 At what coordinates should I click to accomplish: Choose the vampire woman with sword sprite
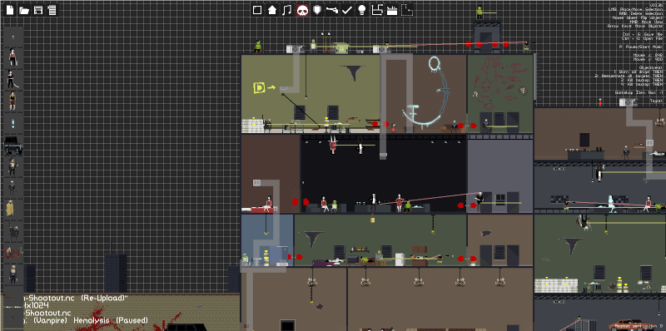pyautogui.click(x=12, y=80)
